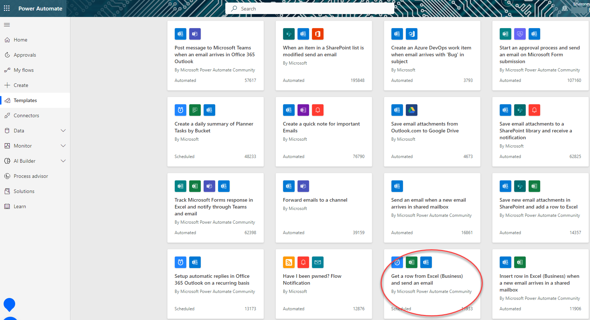Image resolution: width=590 pixels, height=320 pixels.
Task: Click Forms icon on Track Microsoft Forms response card
Action: click(x=181, y=186)
